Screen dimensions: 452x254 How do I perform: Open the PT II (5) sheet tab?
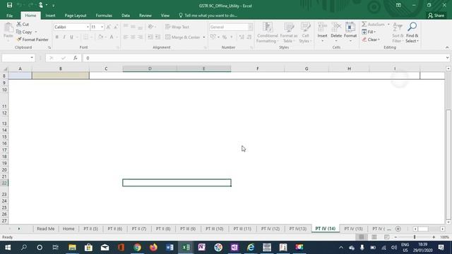[91, 229]
